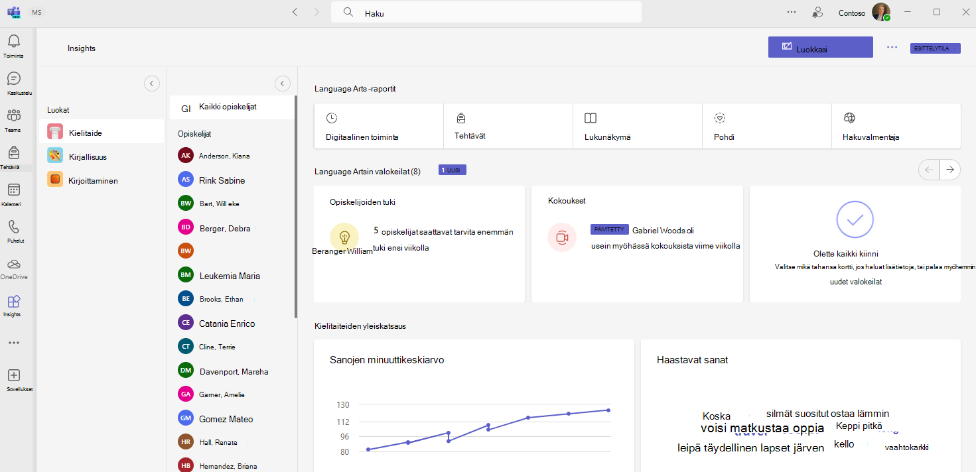Click checkmark circle on all caught up card

(x=855, y=219)
